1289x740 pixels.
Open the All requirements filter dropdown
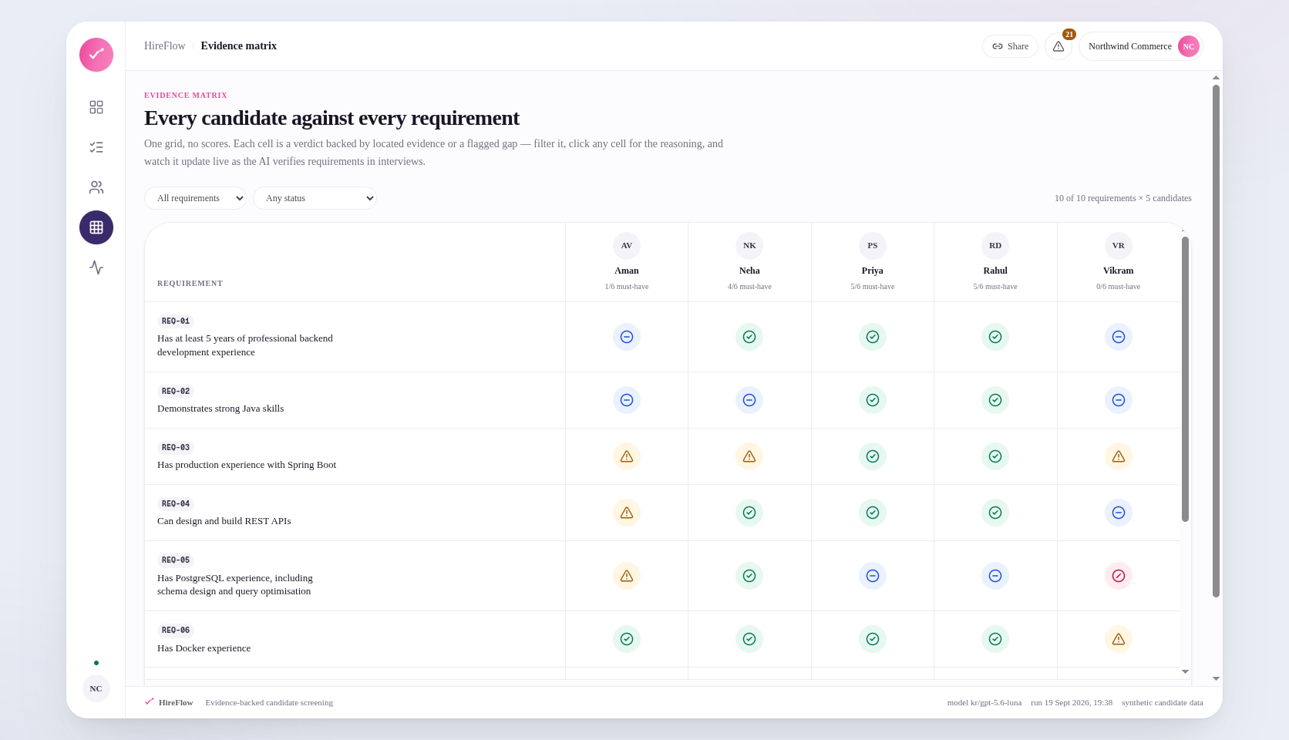[x=195, y=198]
